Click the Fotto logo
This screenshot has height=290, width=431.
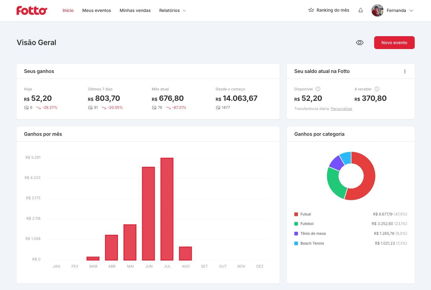pyautogui.click(x=32, y=10)
